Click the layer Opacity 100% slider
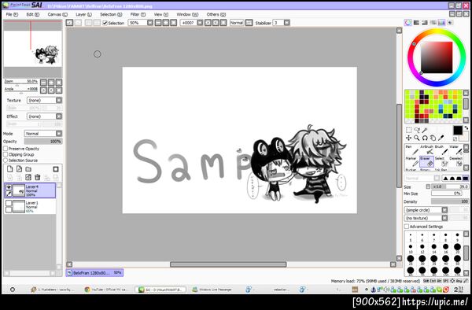This screenshot has width=472, height=310. 43,141
